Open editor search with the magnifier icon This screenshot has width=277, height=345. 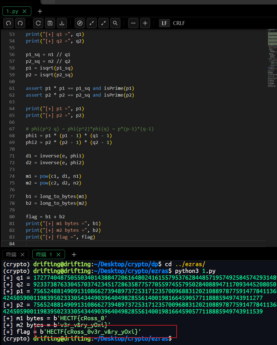click(x=115, y=23)
